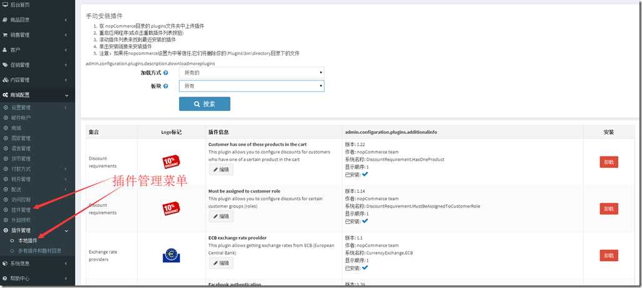Image resolution: width=642 pixels, height=288 pixels.
Task: Click the tag icon beside 促销管理
Action: coord(5,65)
